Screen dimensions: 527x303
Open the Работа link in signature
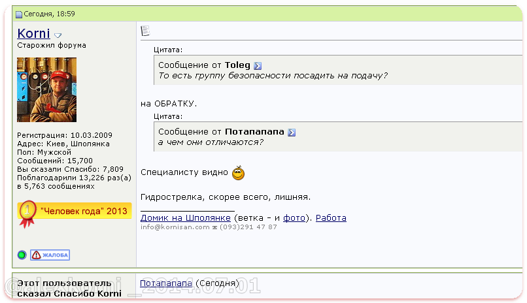[x=331, y=218]
